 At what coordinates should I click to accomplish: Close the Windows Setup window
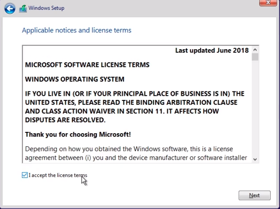pos(267,2)
